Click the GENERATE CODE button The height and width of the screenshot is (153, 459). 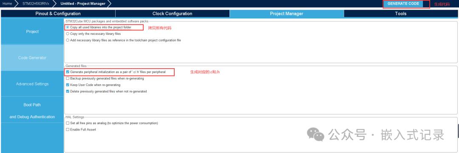(x=403, y=4)
